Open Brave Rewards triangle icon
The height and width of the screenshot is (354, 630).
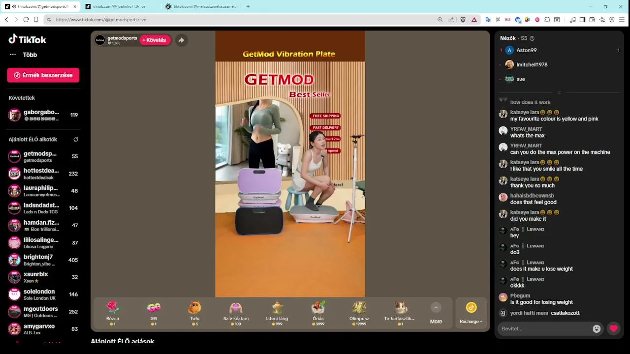[x=474, y=20]
